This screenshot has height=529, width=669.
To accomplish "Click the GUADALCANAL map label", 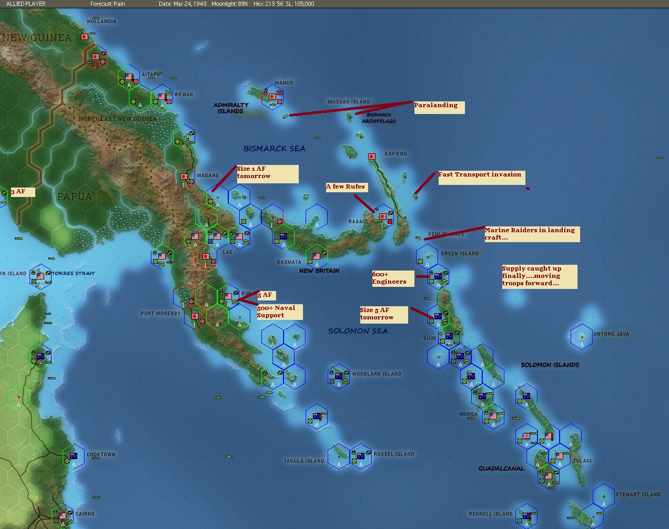I will (501, 468).
